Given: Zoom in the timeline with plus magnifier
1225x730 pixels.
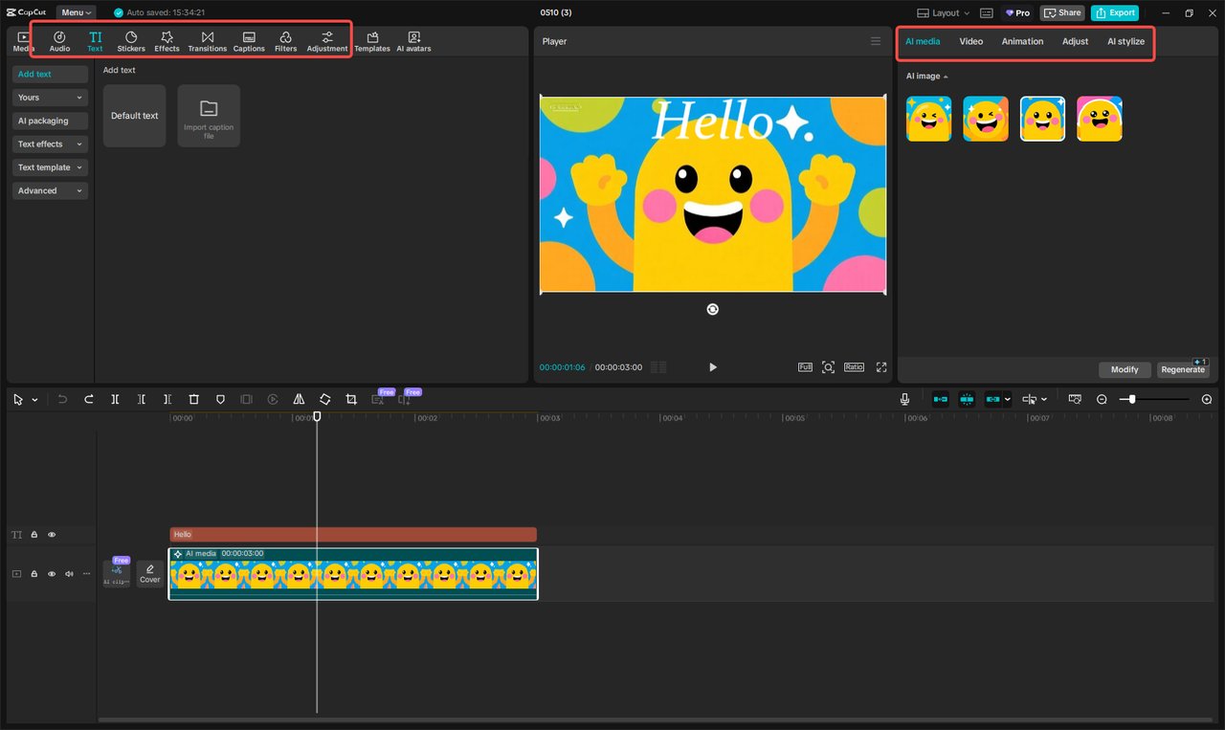Looking at the screenshot, I should coord(1206,399).
